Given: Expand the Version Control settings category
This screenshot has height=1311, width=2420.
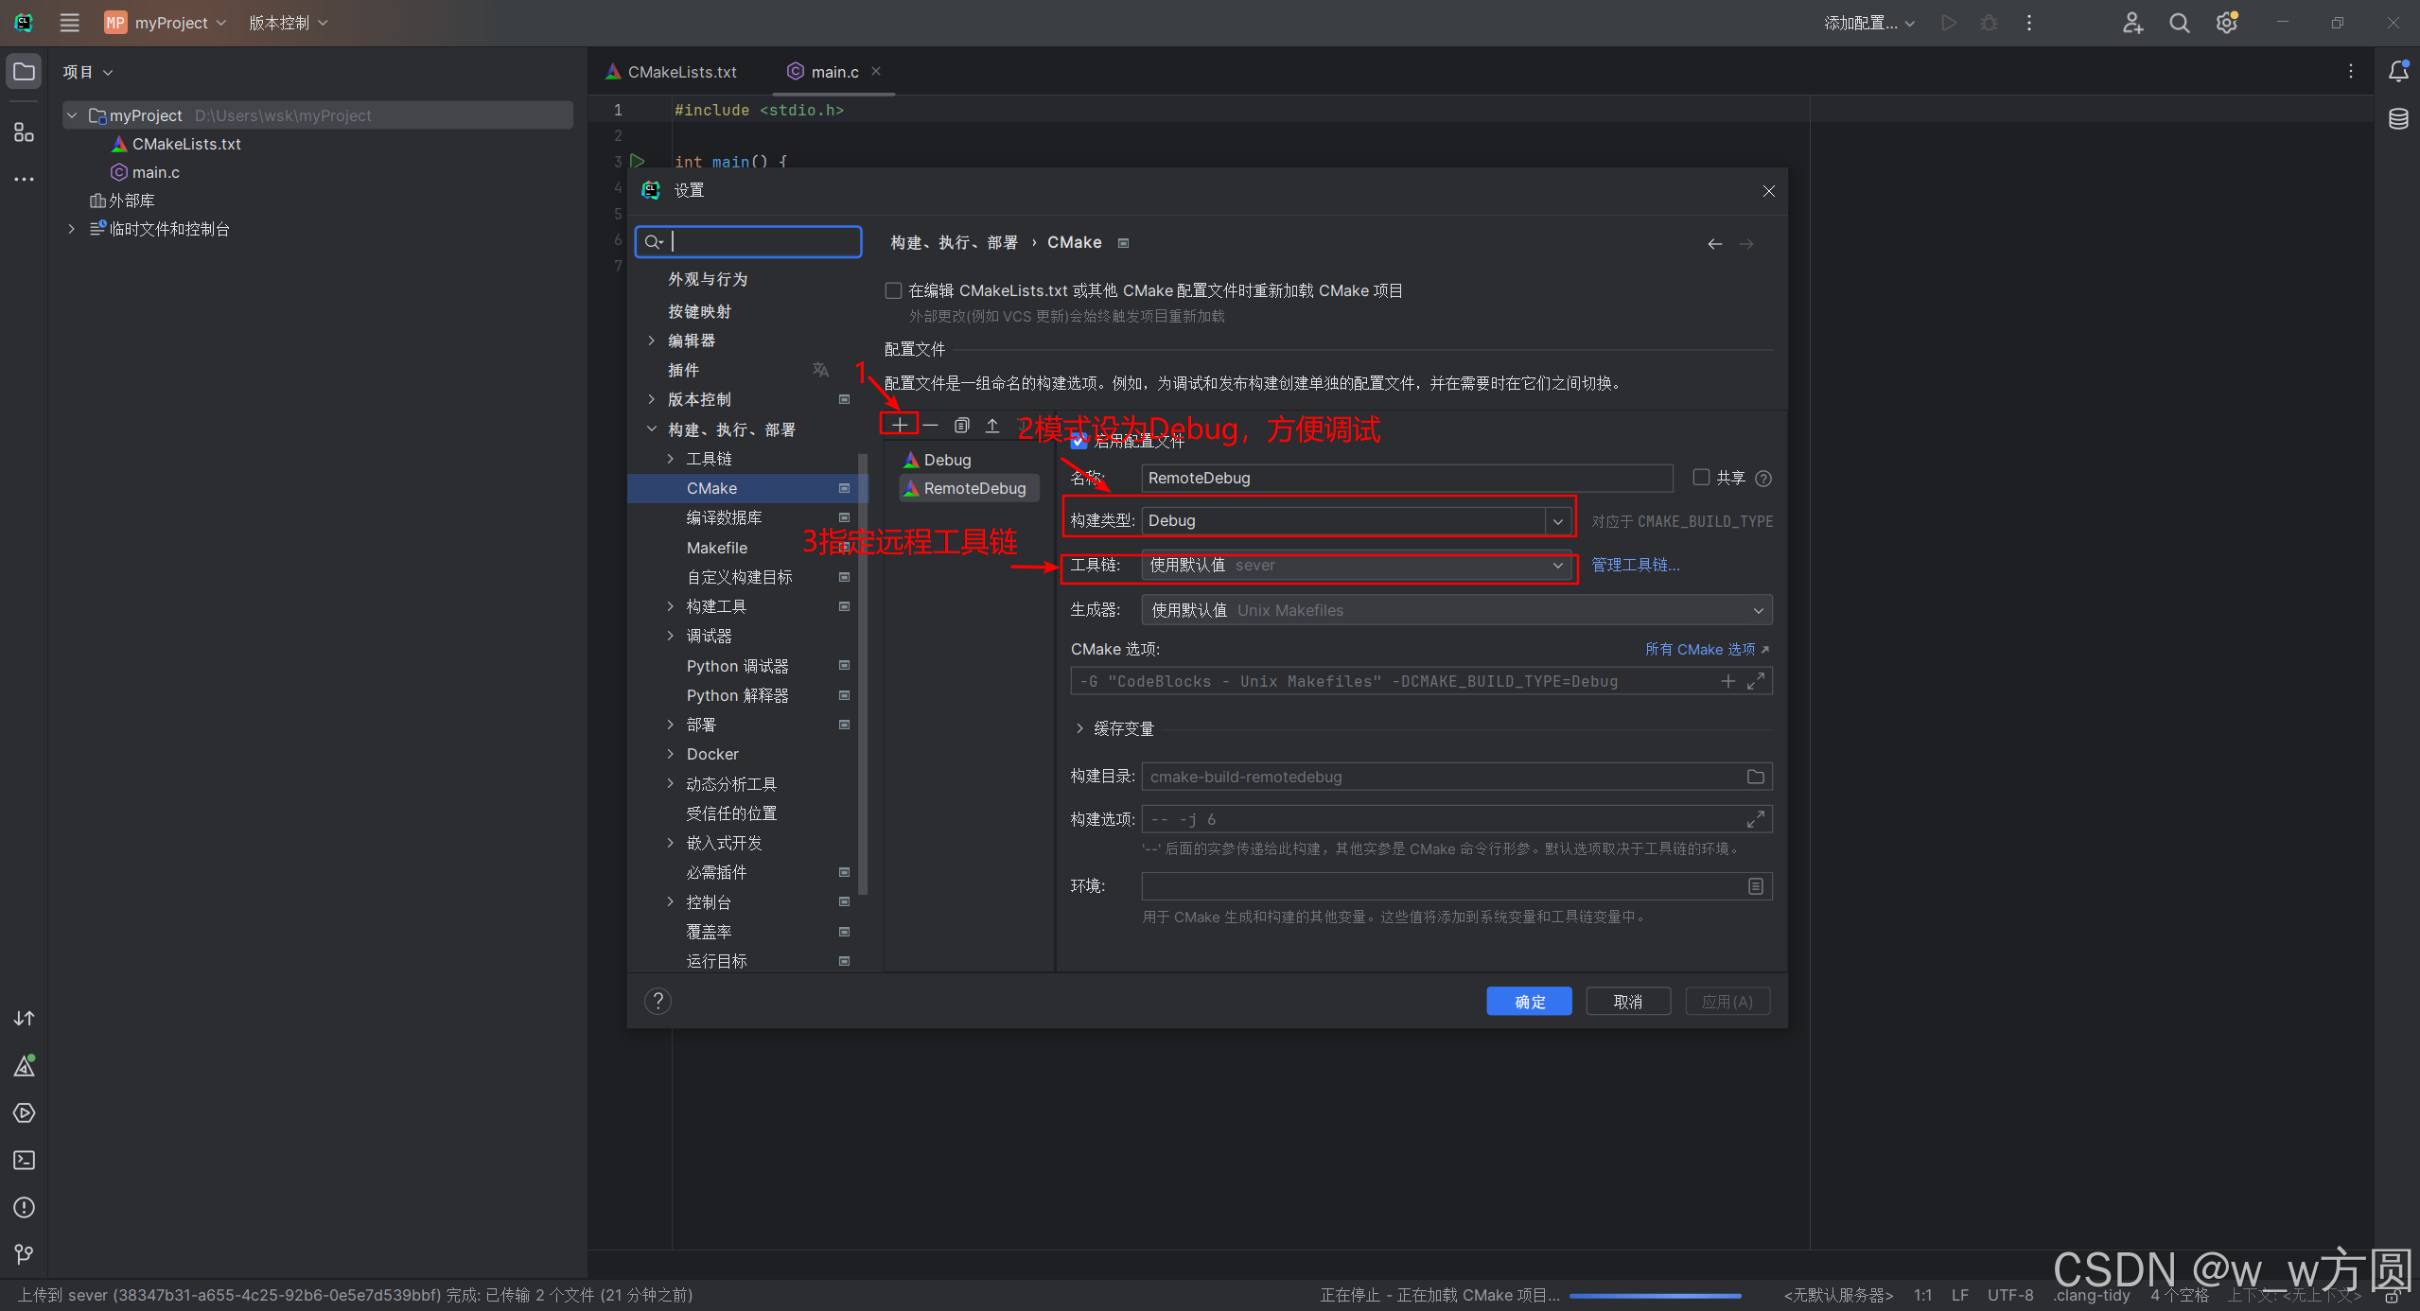Looking at the screenshot, I should (651, 399).
